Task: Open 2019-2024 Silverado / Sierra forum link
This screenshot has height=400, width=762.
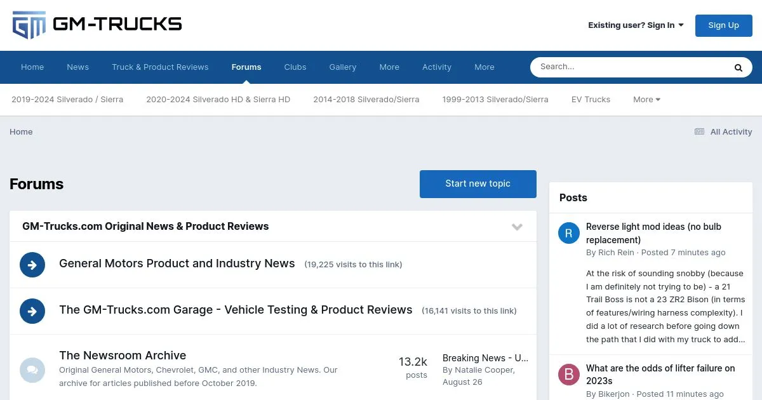Action: click(x=67, y=100)
